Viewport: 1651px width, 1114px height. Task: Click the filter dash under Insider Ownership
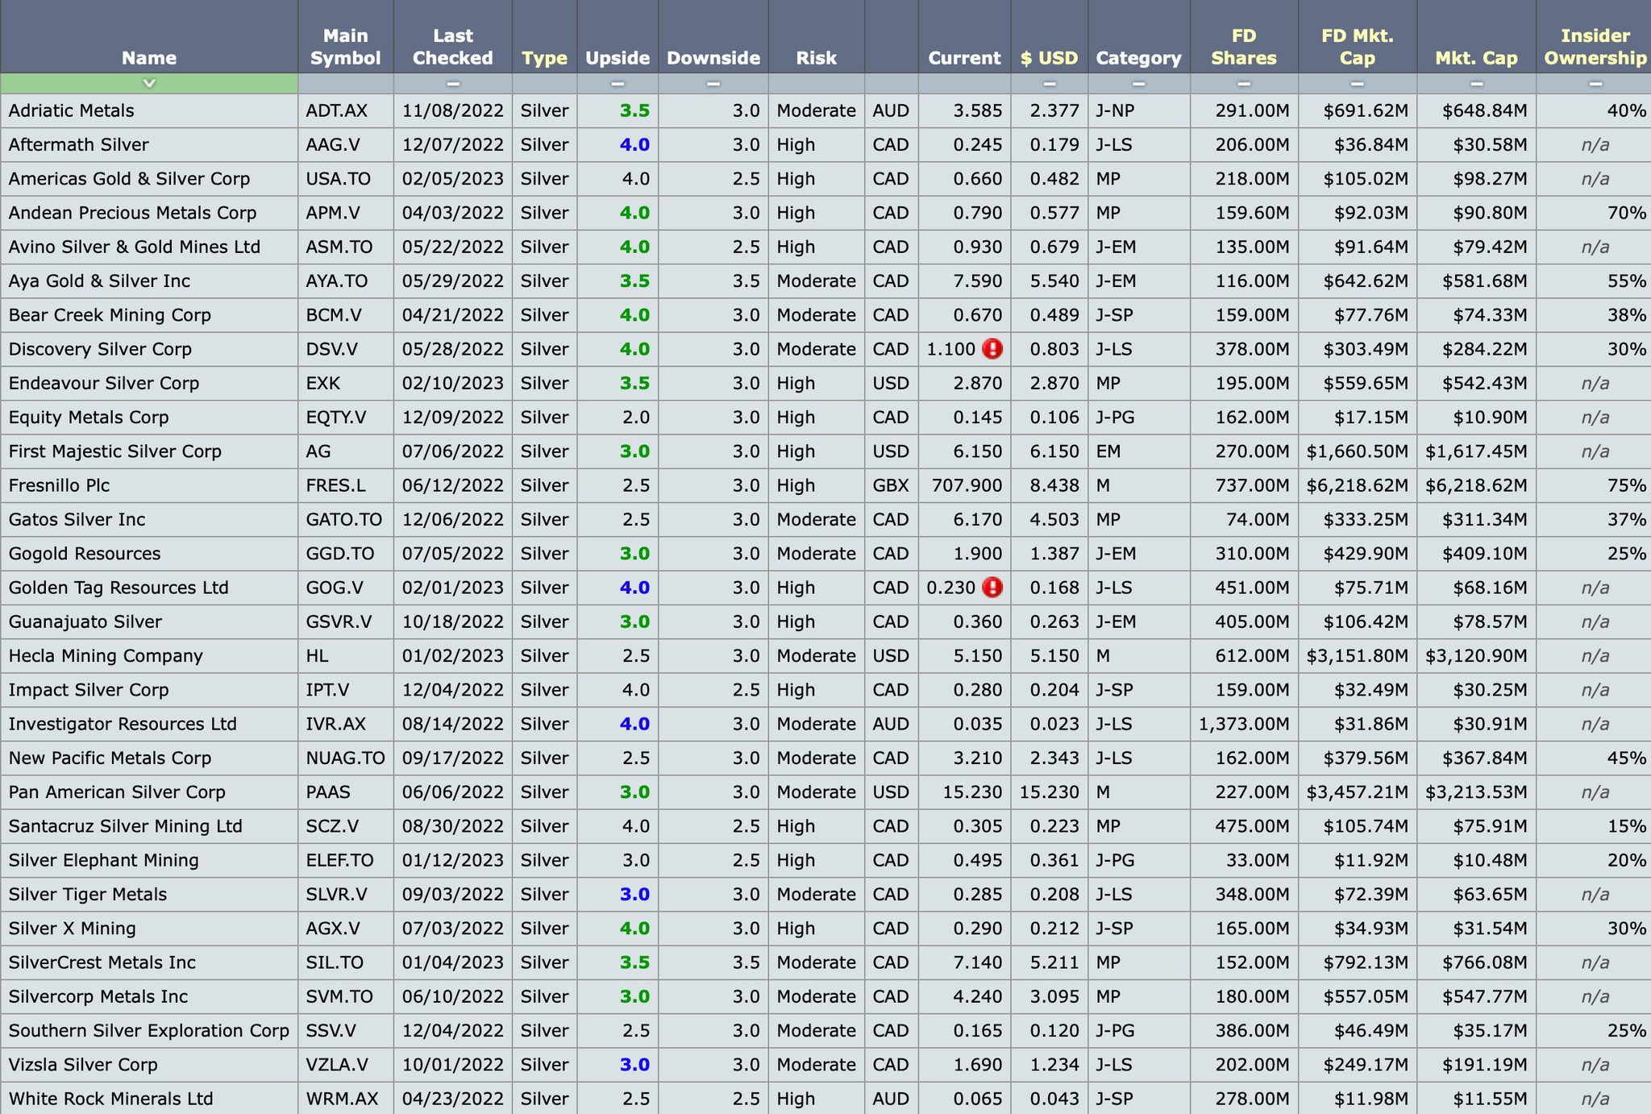(x=1595, y=84)
